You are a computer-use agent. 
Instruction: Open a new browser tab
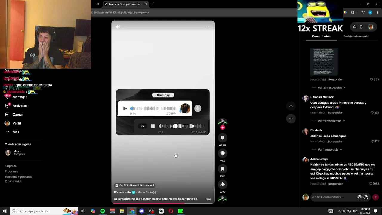point(153,4)
